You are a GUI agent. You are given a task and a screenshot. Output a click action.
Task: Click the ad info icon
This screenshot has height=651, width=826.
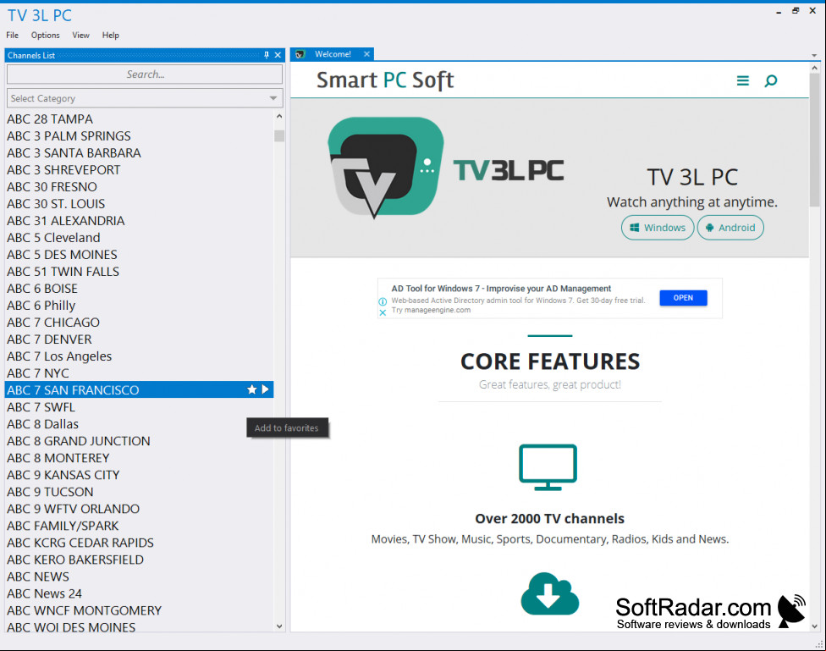[x=383, y=301]
